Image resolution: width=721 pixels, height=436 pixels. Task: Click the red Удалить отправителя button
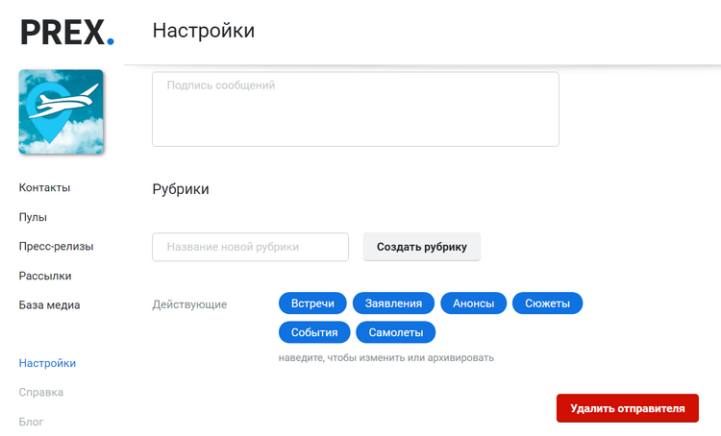coord(628,408)
